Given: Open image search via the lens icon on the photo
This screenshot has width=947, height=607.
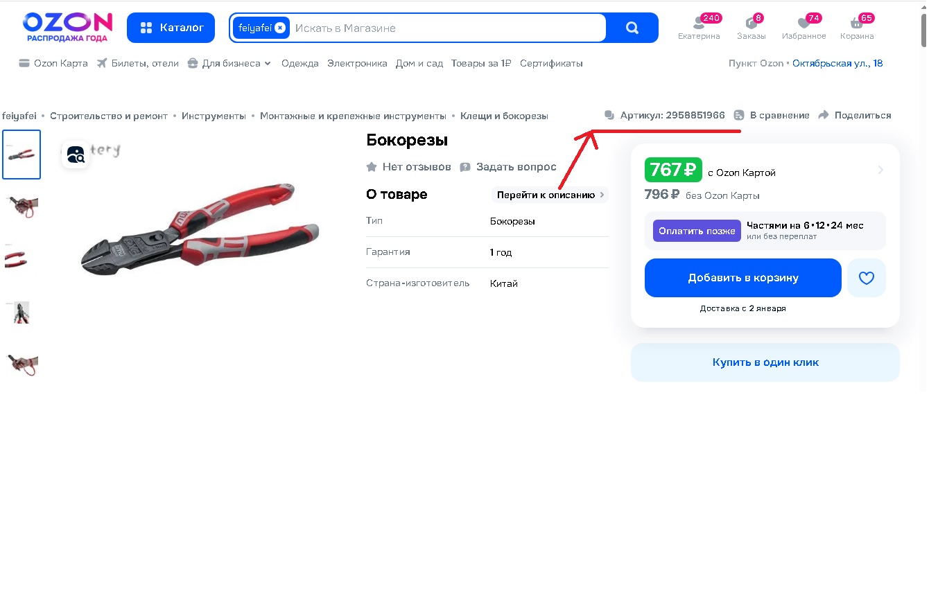Looking at the screenshot, I should pos(75,155).
